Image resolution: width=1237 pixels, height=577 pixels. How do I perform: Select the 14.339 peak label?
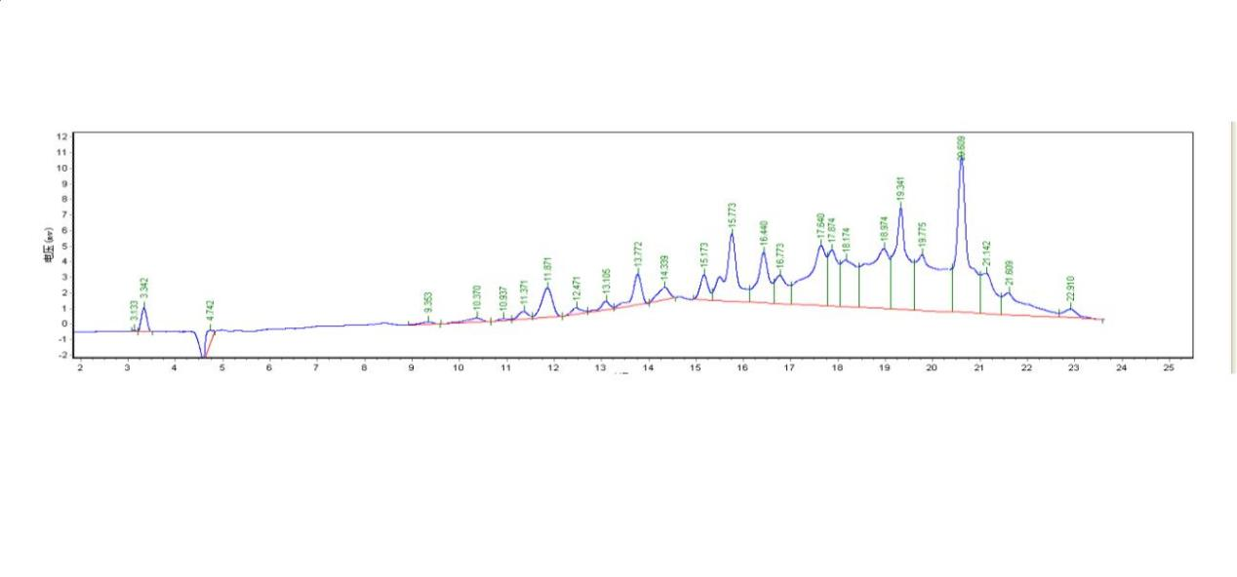click(x=664, y=269)
